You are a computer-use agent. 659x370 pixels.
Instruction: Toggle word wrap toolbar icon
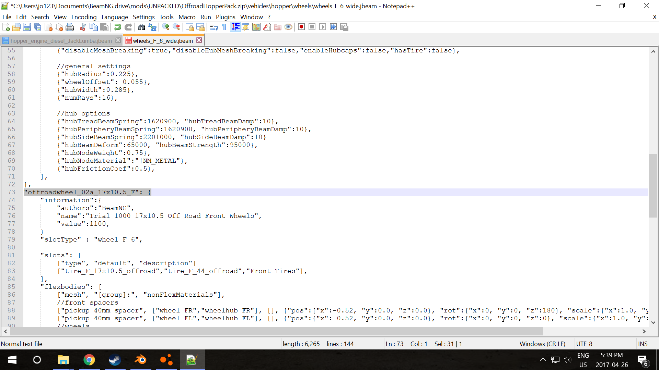click(213, 27)
